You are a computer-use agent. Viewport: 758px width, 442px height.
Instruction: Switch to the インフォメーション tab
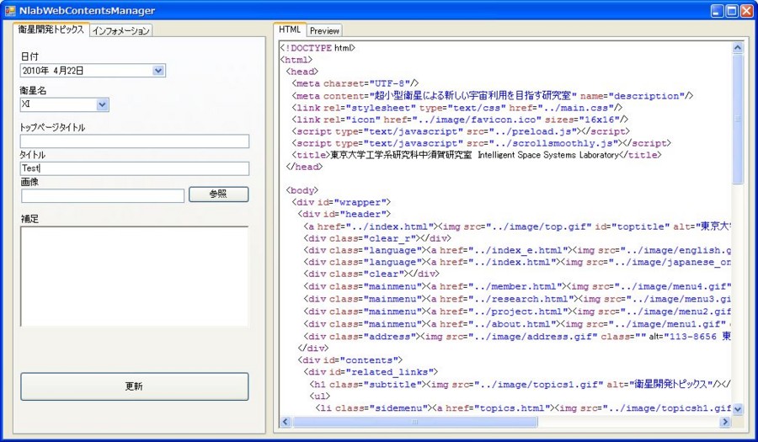point(120,30)
